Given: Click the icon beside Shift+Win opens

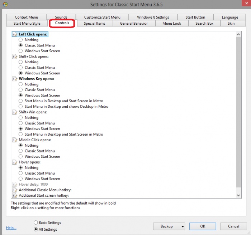Looking at the screenshot, I should [x=15, y=112].
